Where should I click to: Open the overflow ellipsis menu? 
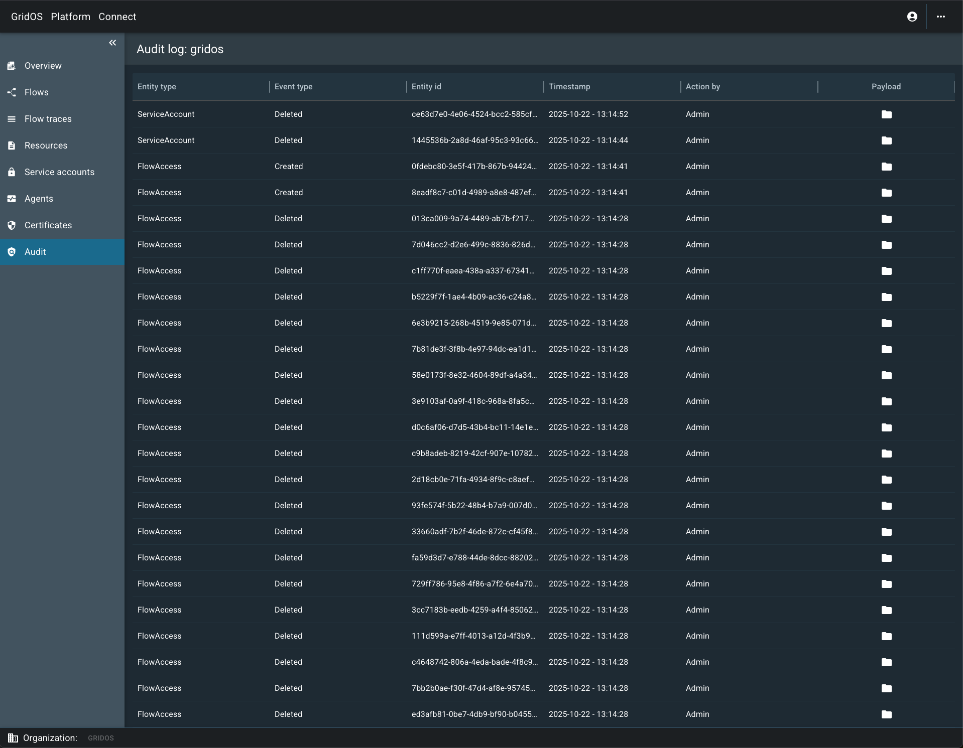coord(941,16)
